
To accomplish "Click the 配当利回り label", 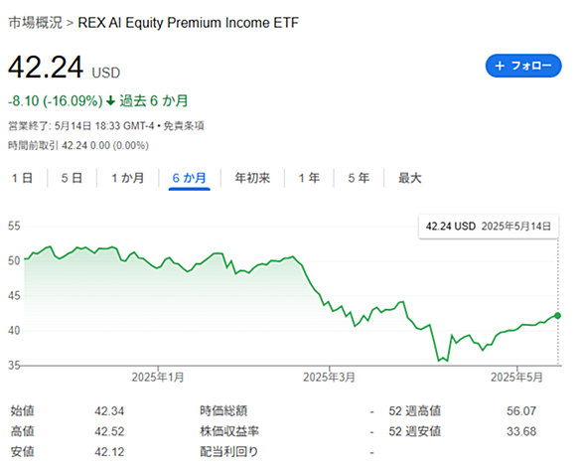I will point(229,452).
